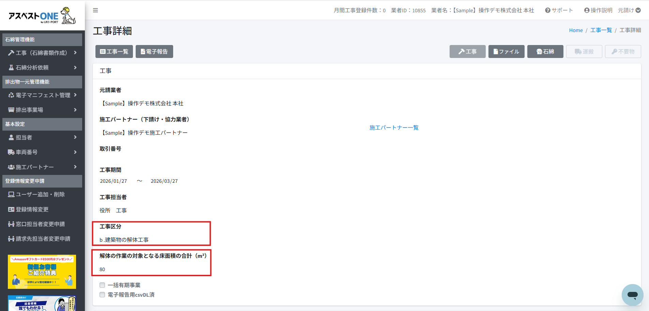Switch to the 石綿 tab
Screen dimensions: 649x311
(545, 51)
